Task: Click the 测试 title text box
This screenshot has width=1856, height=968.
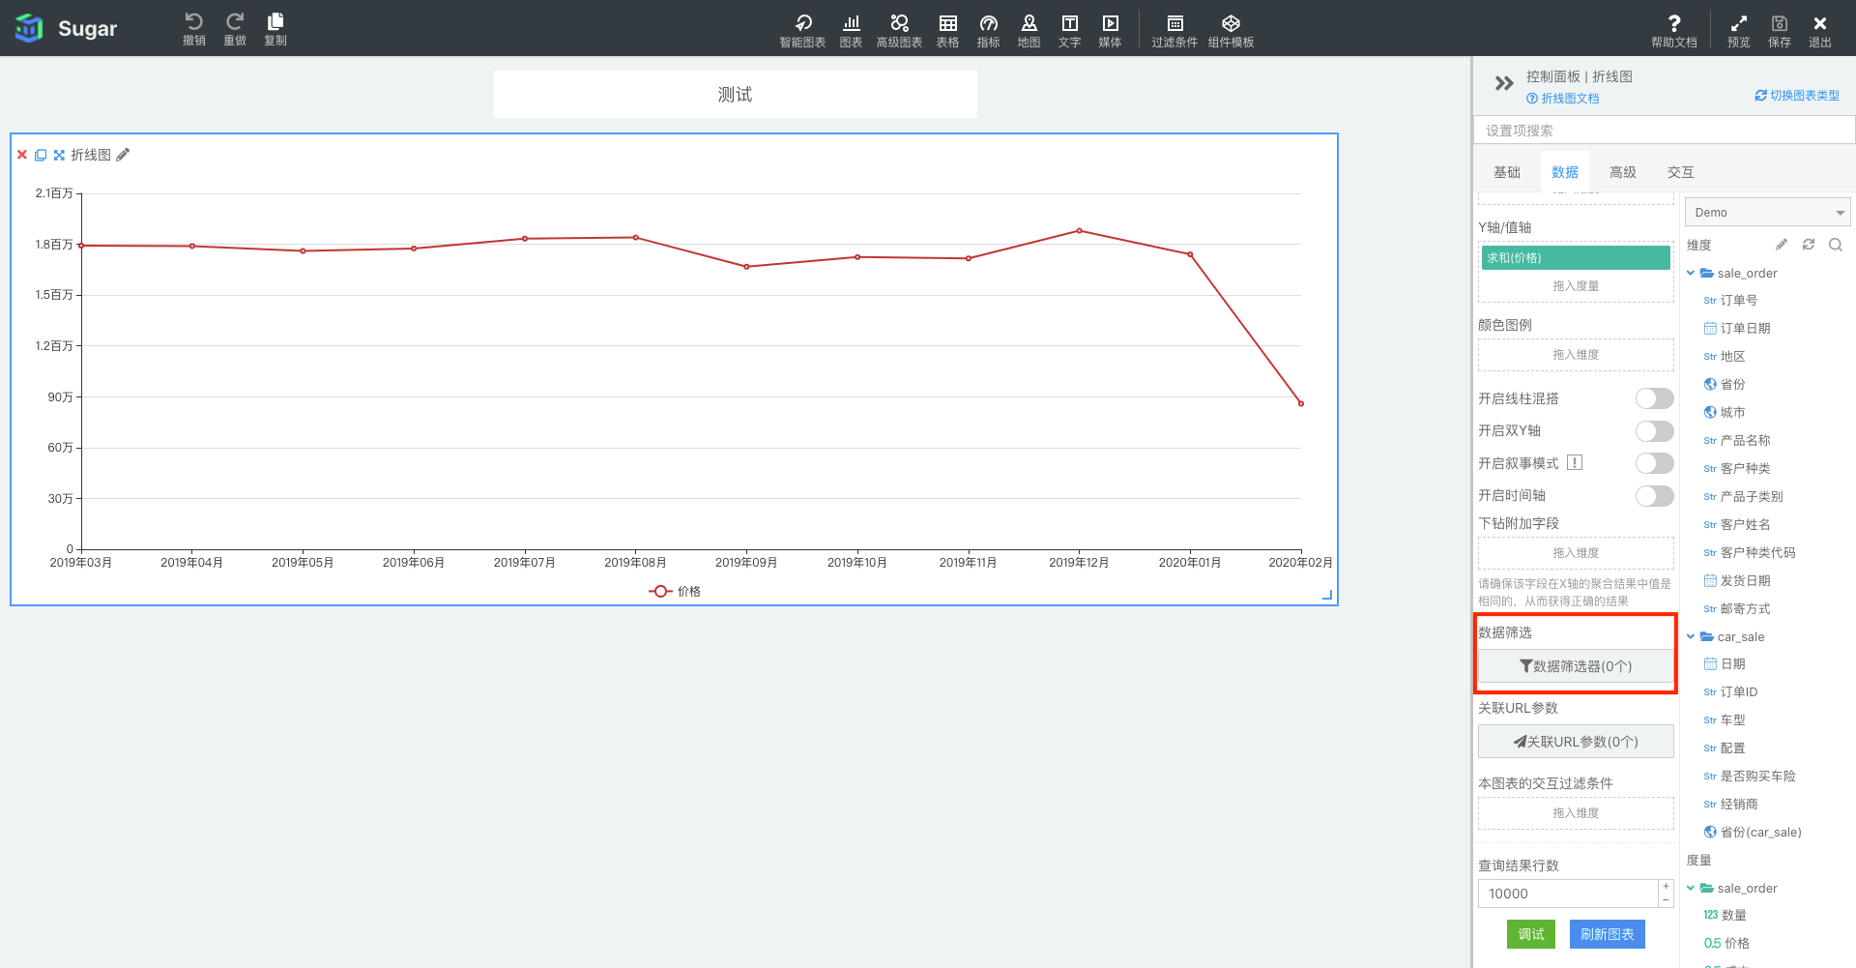Action: click(735, 95)
